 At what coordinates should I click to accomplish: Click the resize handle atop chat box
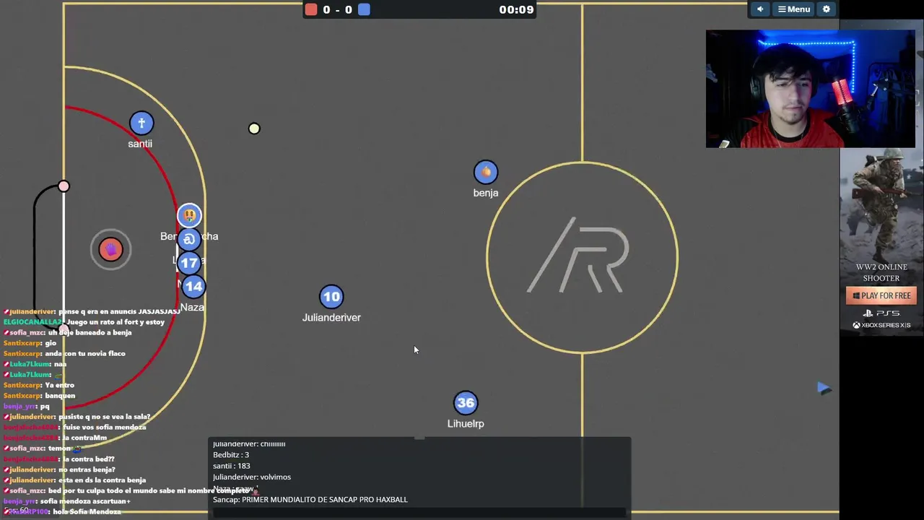point(419,438)
